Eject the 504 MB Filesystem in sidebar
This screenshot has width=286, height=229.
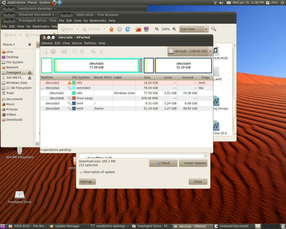[30, 78]
